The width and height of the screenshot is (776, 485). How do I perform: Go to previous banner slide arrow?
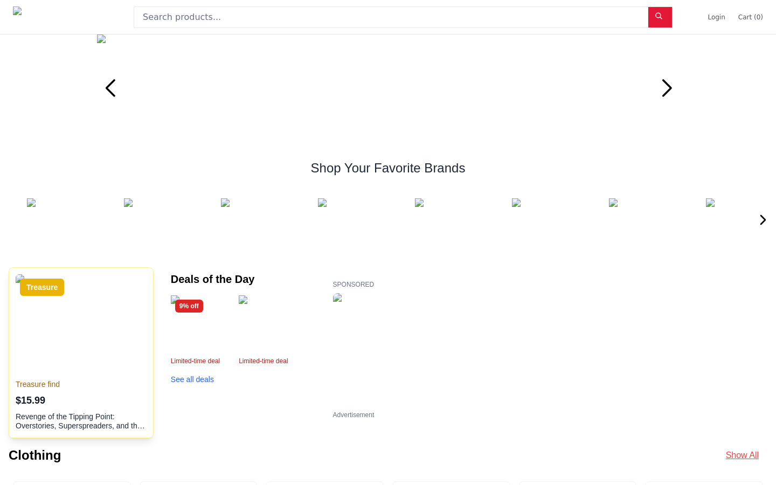pyautogui.click(x=110, y=88)
